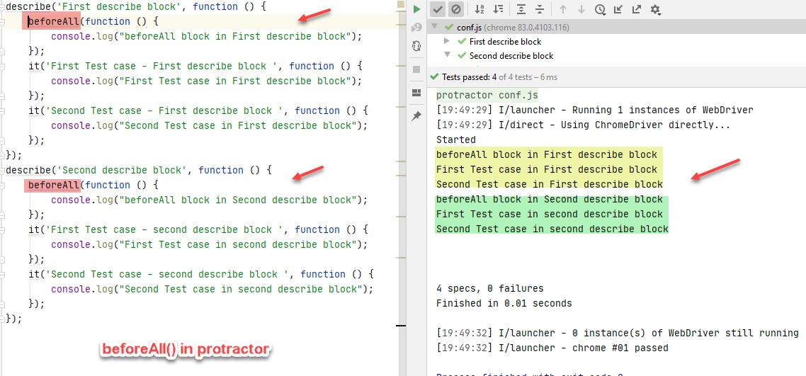Click 'Using ChromeDriver directly...' log line

tap(583, 125)
